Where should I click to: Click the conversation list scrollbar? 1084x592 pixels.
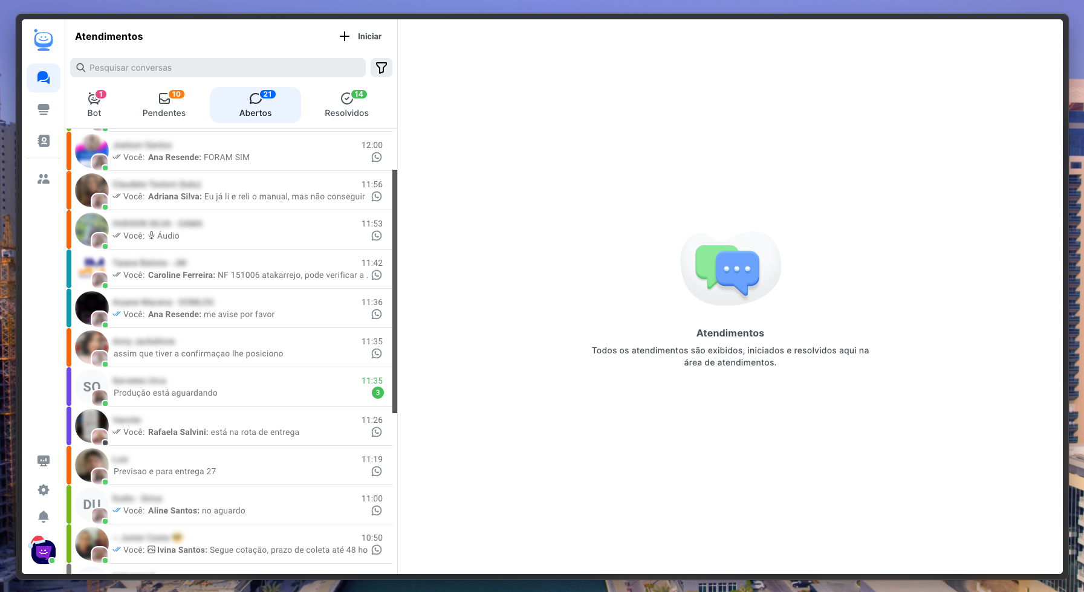[x=395, y=290]
